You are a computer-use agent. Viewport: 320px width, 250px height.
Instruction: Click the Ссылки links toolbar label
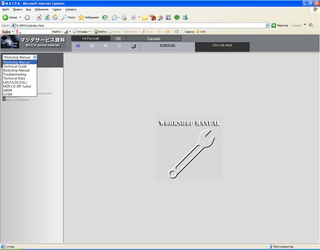click(x=296, y=26)
